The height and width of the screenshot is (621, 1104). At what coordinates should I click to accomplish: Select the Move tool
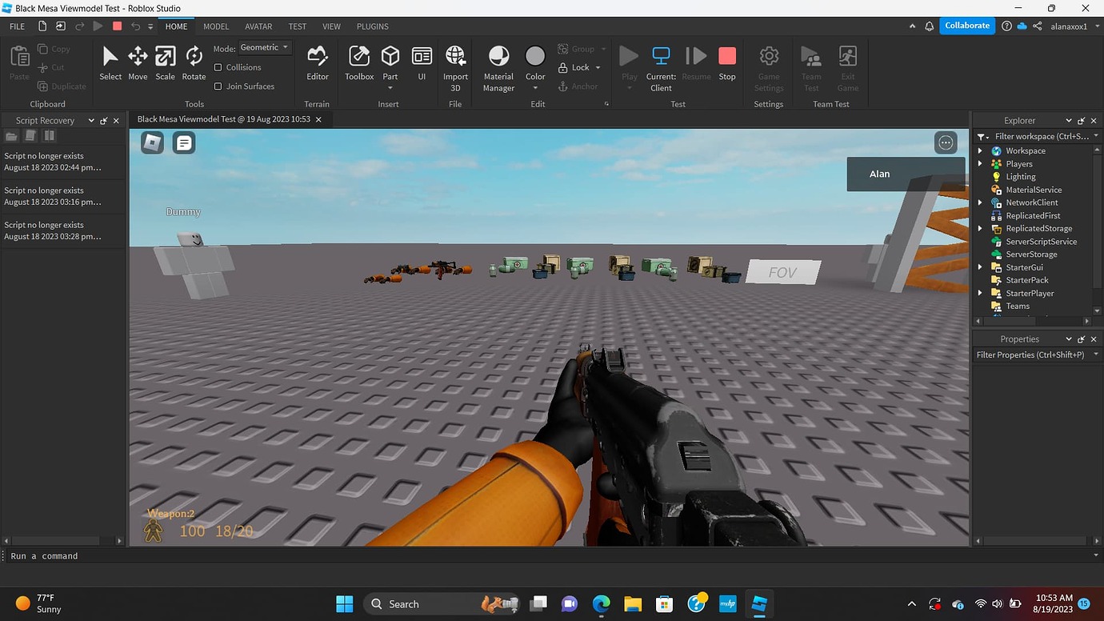137,60
